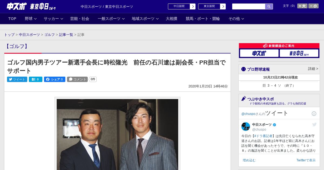Click the Twitter info icon
Image resolution: width=324 pixels, height=170 pixels.
pos(314,114)
